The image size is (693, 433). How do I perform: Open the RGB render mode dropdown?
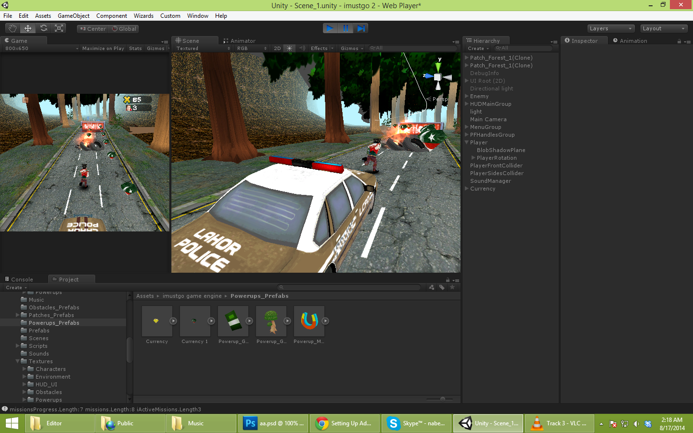pyautogui.click(x=251, y=48)
